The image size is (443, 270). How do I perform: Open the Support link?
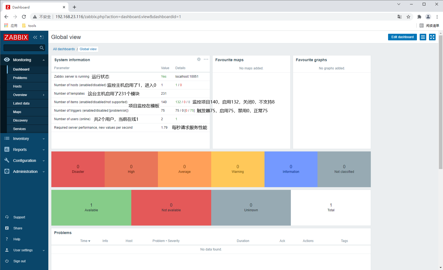[x=19, y=217]
